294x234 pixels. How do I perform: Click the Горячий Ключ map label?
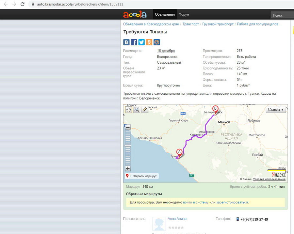178,120
